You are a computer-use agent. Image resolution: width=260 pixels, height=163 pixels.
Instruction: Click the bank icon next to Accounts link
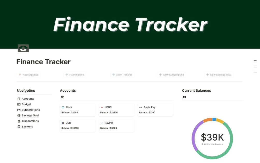click(x=19, y=99)
